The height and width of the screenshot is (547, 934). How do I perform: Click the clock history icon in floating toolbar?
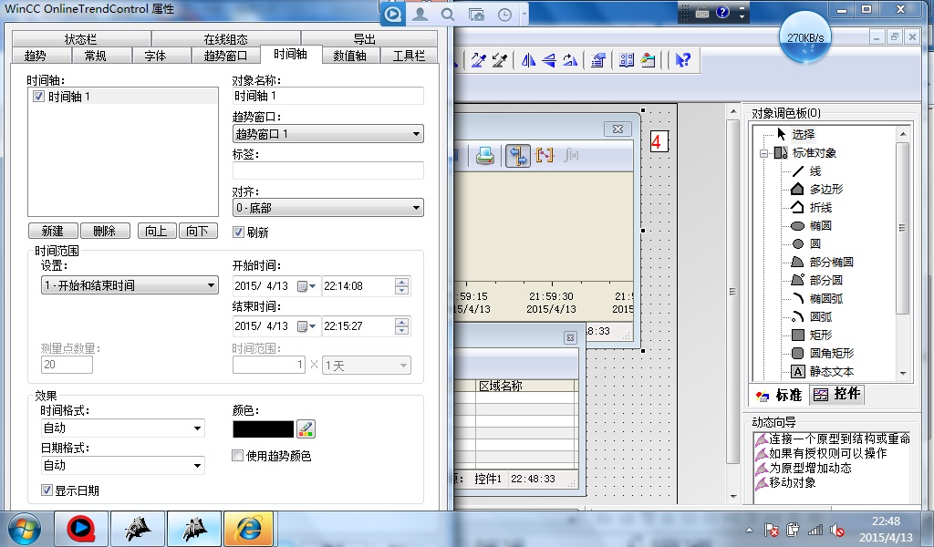504,15
